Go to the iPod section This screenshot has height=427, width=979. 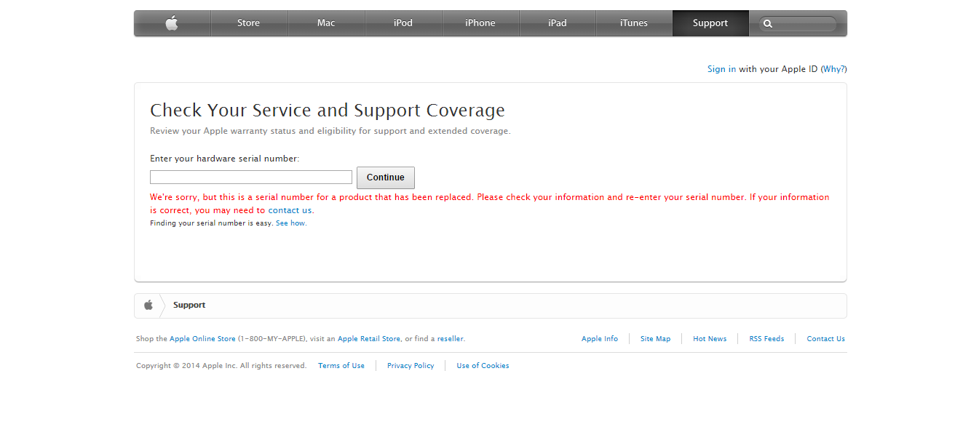click(x=403, y=23)
